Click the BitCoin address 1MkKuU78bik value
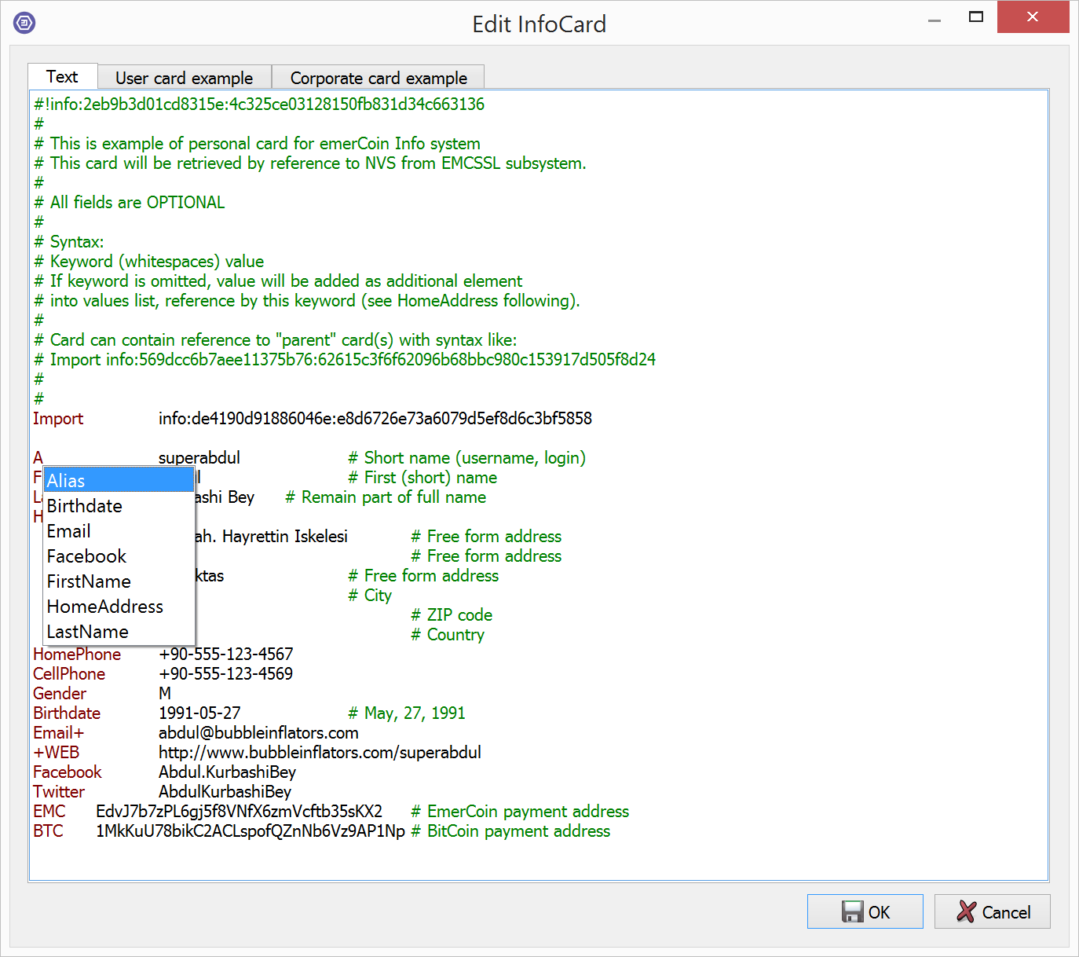The width and height of the screenshot is (1079, 957). point(251,830)
